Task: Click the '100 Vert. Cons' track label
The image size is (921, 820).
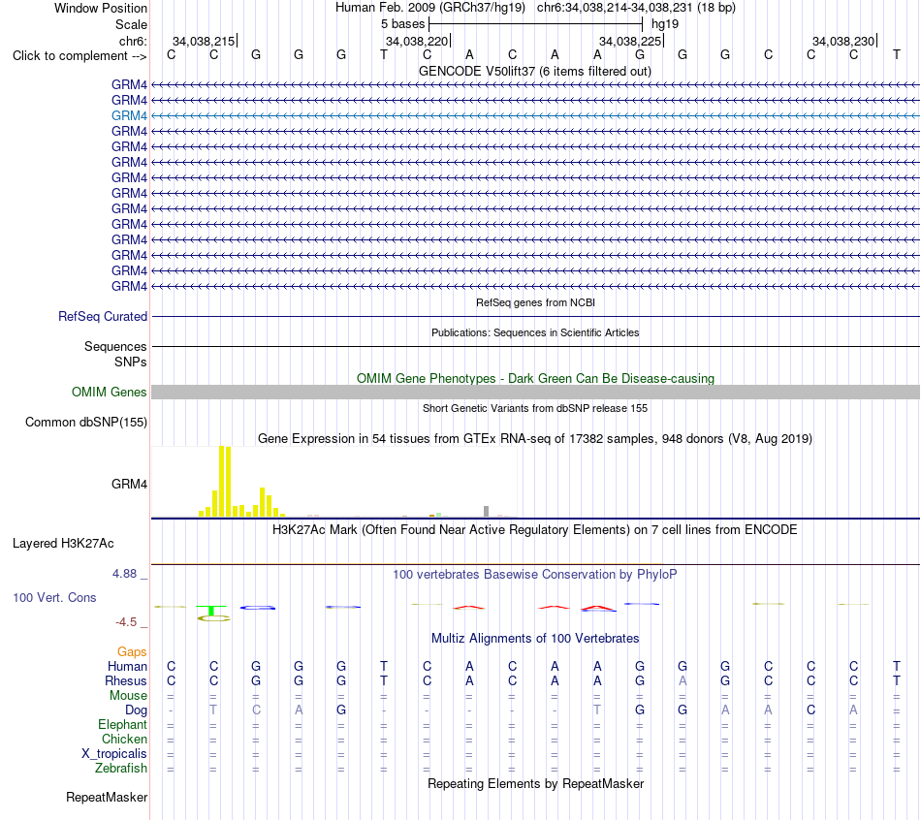Action: coord(54,597)
